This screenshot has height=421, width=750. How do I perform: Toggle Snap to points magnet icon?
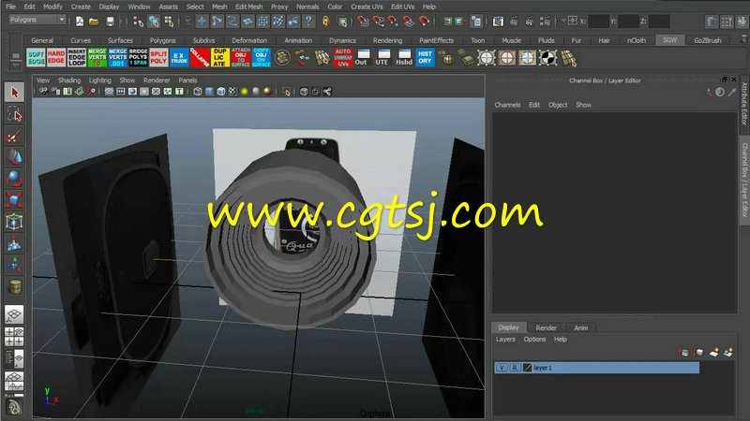394,22
